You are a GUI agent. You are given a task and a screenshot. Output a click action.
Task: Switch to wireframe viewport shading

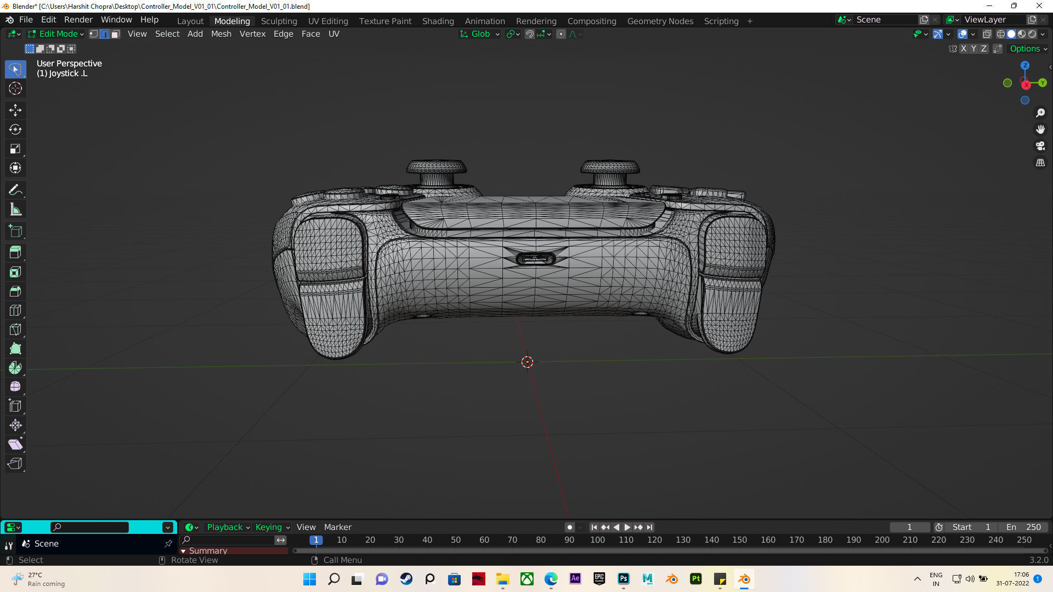point(1001,34)
